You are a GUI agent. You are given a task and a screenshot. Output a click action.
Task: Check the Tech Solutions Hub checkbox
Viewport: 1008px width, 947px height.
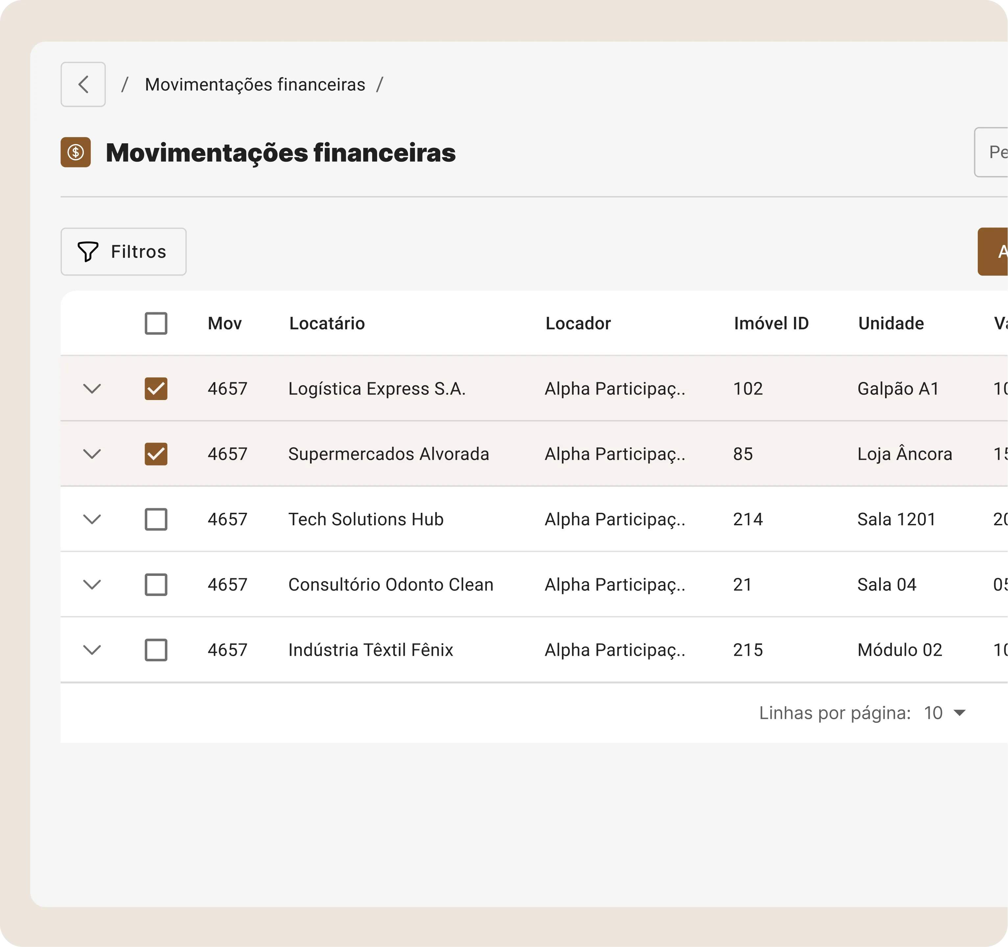[156, 519]
